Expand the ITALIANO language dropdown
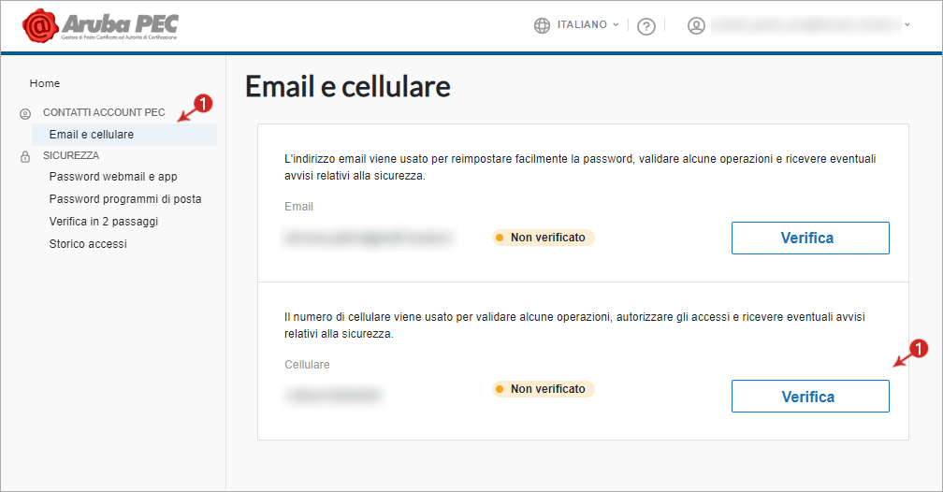943x492 pixels. tap(588, 24)
